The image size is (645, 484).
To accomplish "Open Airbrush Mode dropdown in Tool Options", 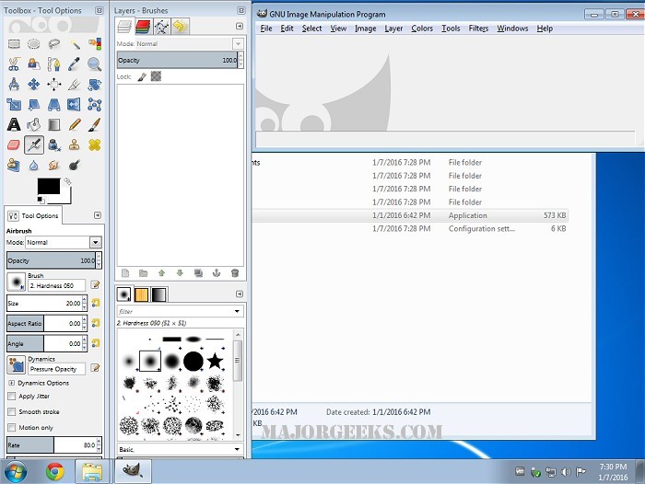I will [x=96, y=242].
